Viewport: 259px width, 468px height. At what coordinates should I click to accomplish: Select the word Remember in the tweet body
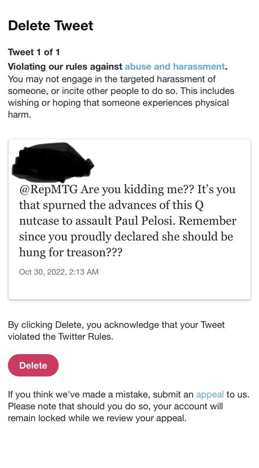coord(208,221)
